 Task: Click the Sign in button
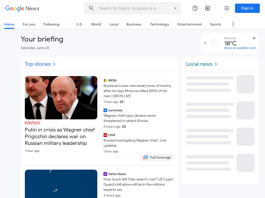(247, 8)
